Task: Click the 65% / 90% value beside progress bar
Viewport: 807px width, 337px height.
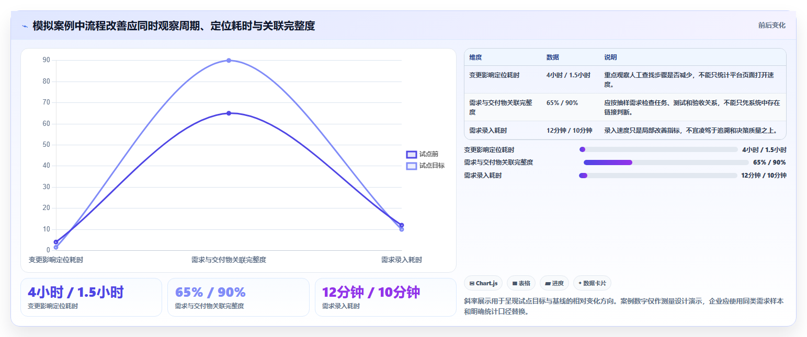Action: 769,162
